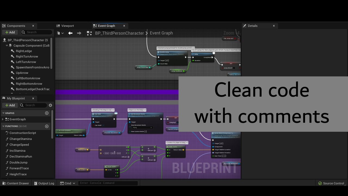Toggle the Can Grab? checkbox on Can Grab node
The image size is (348, 196).
pyautogui.click(x=103, y=125)
